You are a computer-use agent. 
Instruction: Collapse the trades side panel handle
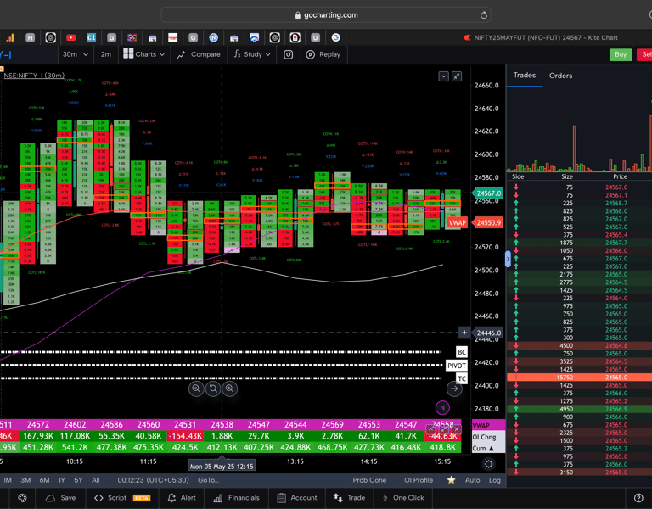coord(508,259)
